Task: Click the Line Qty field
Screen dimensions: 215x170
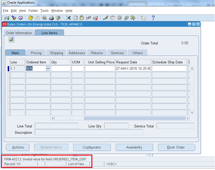Action: [116, 126]
